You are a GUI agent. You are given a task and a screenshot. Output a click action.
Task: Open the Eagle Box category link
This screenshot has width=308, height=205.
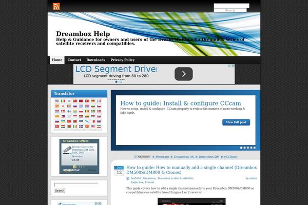137,182
